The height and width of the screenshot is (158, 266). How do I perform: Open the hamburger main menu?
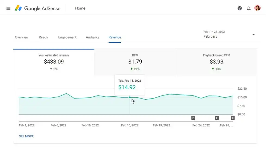click(8, 8)
